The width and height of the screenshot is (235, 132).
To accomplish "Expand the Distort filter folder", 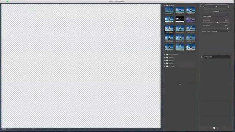I will click(165, 58).
